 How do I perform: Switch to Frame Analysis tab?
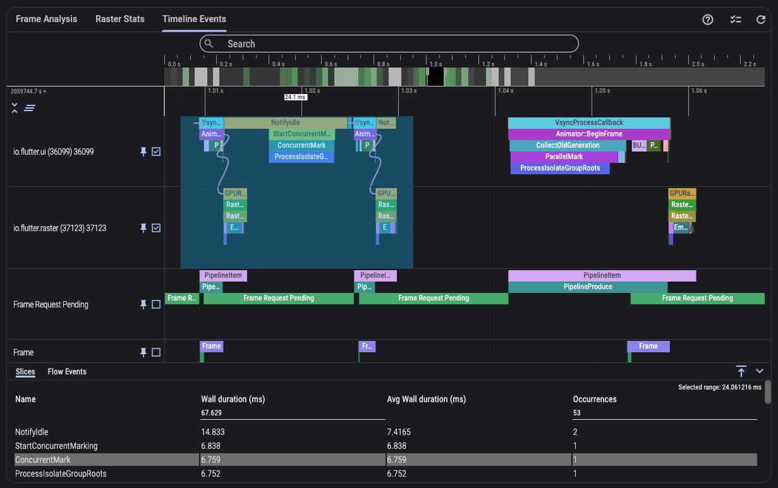coord(46,19)
